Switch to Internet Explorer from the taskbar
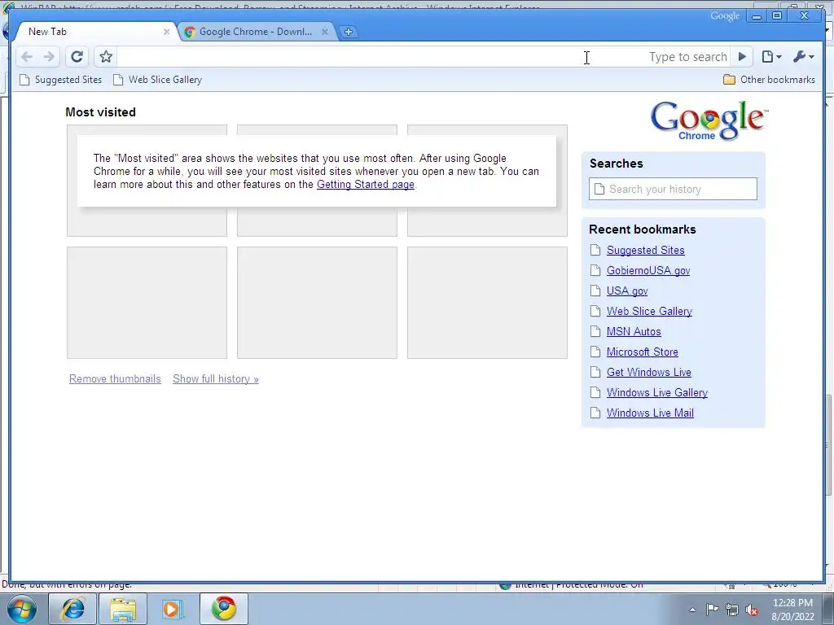The image size is (834, 625). coord(72,609)
